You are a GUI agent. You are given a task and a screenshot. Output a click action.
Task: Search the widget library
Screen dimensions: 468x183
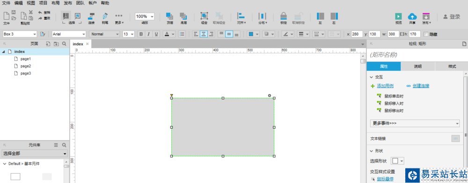(x=64, y=145)
